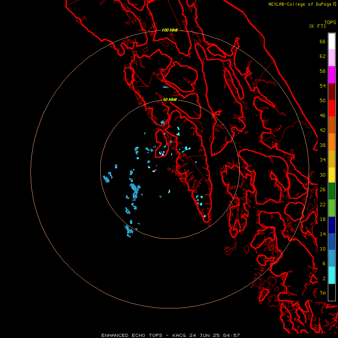Viewport: 338px width, 338px height.
Task: Click the black TH threshold swatch
Action: 332,292
